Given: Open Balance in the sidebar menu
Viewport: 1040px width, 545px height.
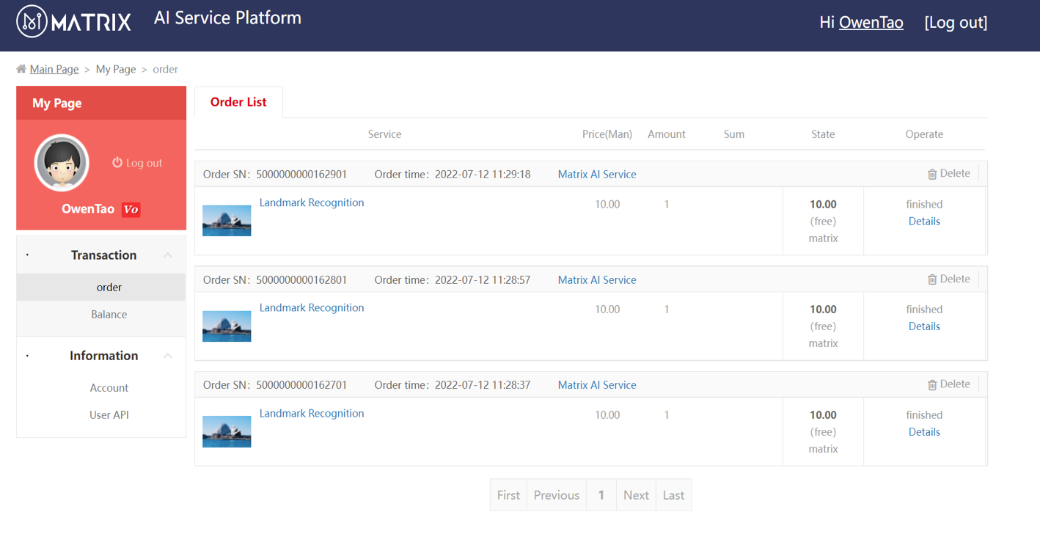Looking at the screenshot, I should [x=109, y=314].
